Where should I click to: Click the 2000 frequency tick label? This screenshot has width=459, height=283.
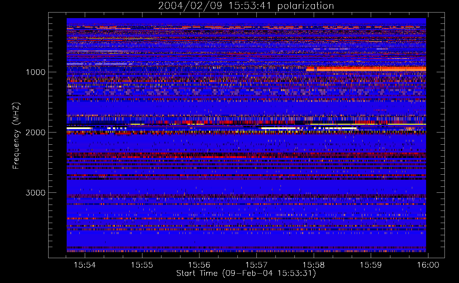[x=35, y=132]
